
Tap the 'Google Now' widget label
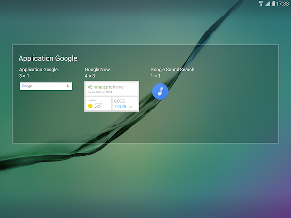(x=97, y=69)
